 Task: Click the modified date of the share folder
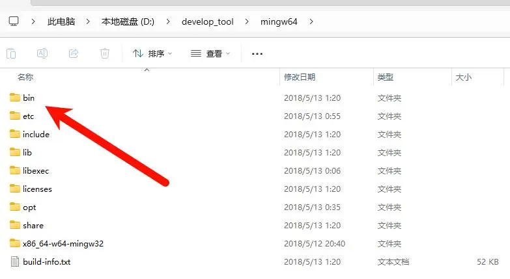point(312,226)
